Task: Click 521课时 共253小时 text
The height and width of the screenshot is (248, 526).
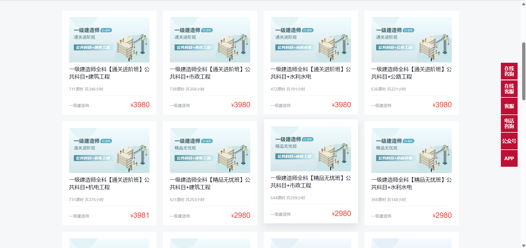Action: point(187,200)
